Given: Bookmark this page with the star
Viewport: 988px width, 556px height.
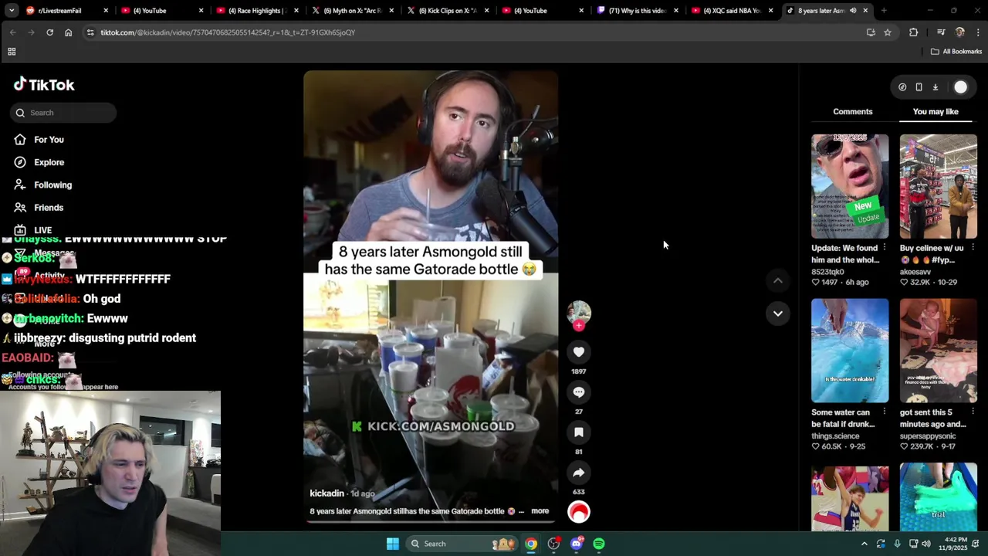Looking at the screenshot, I should click(888, 32).
